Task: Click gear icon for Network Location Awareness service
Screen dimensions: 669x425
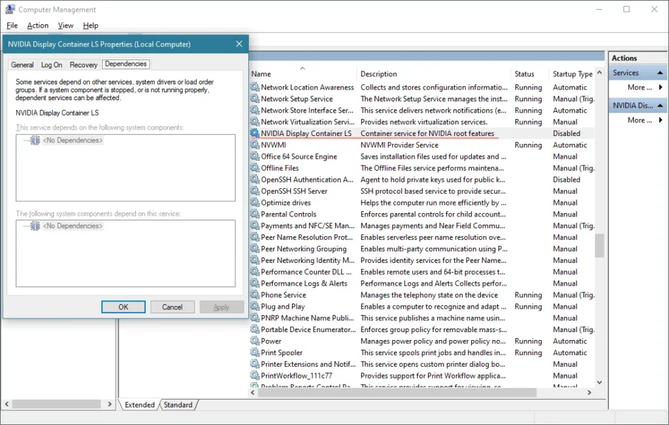Action: pyautogui.click(x=255, y=87)
